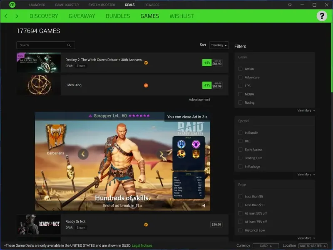Click the forward navigation arrow

coord(17,16)
